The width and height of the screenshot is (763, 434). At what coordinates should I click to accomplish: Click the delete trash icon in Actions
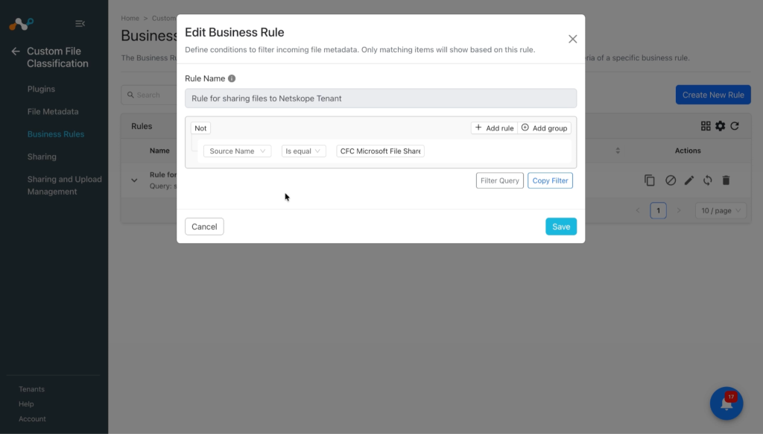726,180
